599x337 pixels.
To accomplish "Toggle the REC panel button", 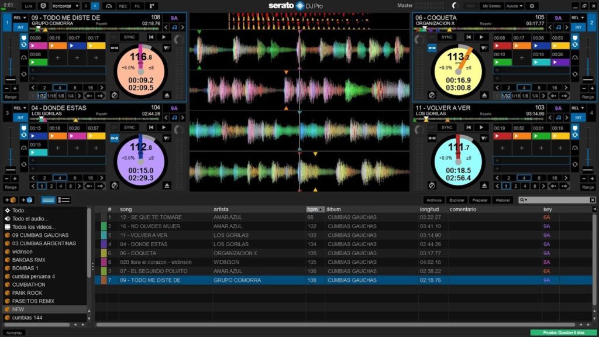I will tap(123, 6).
